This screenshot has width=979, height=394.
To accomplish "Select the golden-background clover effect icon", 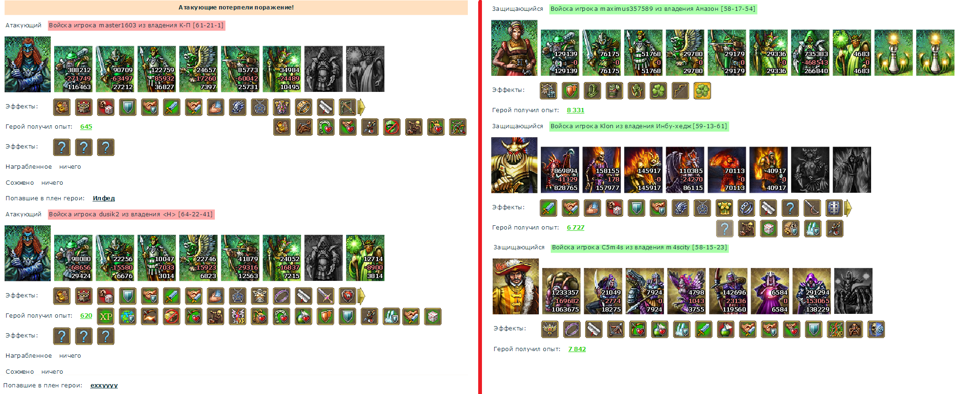I will [x=702, y=90].
